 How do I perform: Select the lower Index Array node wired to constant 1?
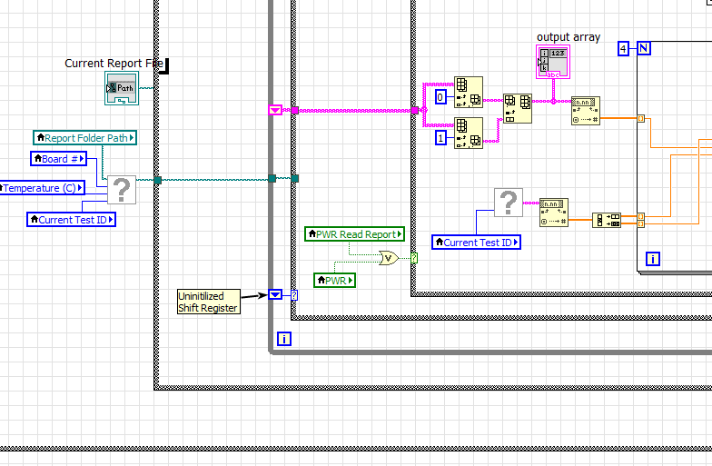tap(469, 133)
